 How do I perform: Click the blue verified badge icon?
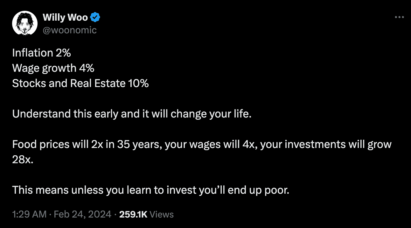(x=95, y=17)
